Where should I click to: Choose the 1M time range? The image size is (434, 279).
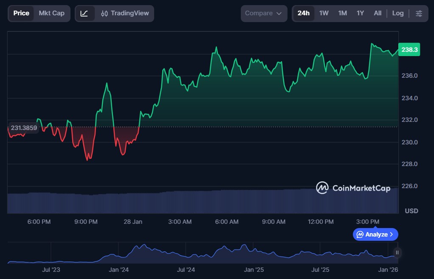point(342,13)
